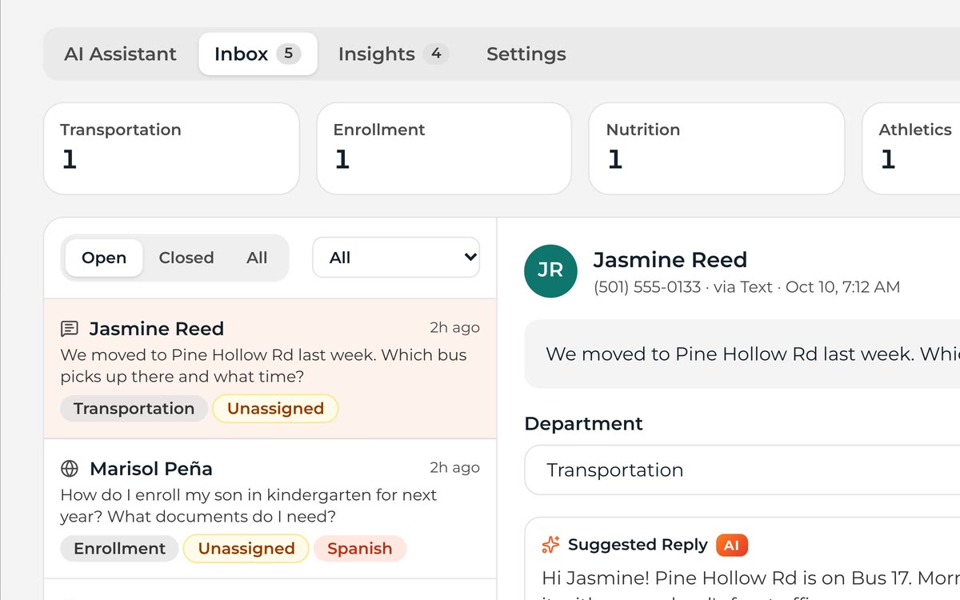Click the JR avatar circle
Screen dimensions: 960x600
click(550, 271)
